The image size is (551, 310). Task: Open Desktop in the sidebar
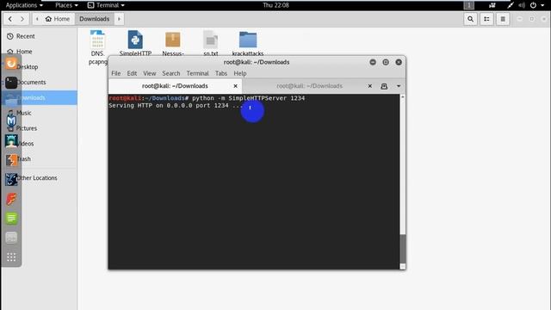coord(28,67)
